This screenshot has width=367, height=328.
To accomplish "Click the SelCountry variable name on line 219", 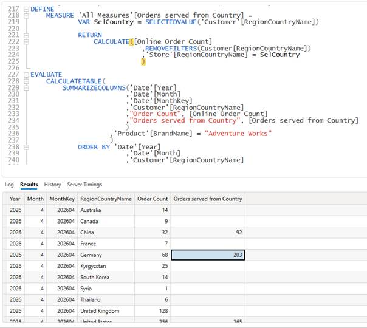I will pos(114,22).
